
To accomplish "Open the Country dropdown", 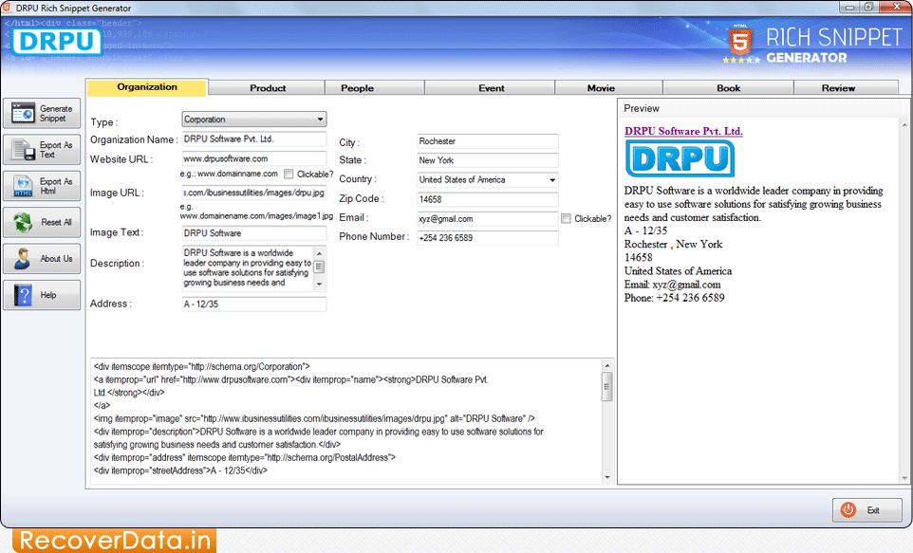I will (488, 180).
